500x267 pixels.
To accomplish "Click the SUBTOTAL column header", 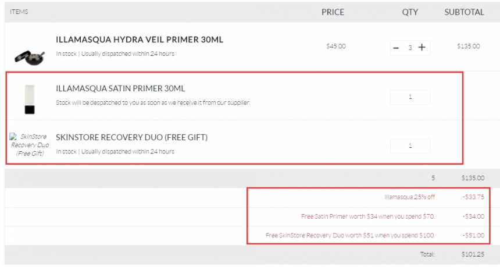I will point(464,12).
